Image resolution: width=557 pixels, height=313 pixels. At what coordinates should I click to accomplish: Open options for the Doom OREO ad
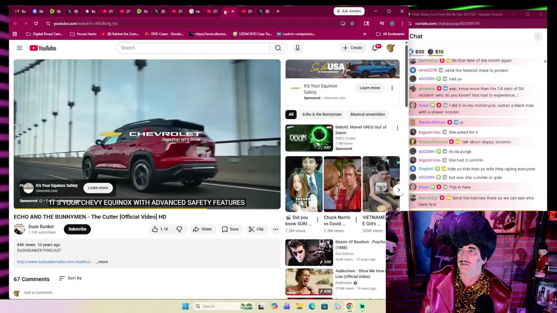[397, 128]
